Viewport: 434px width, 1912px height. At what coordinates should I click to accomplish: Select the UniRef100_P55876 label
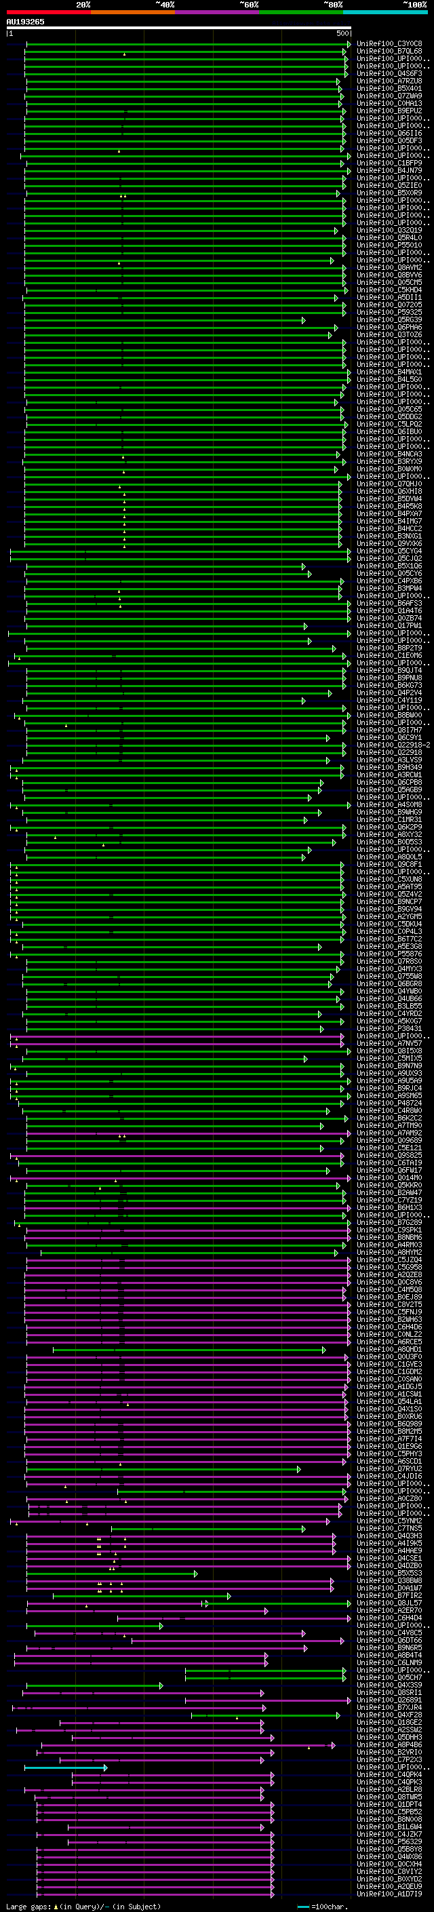point(389,954)
